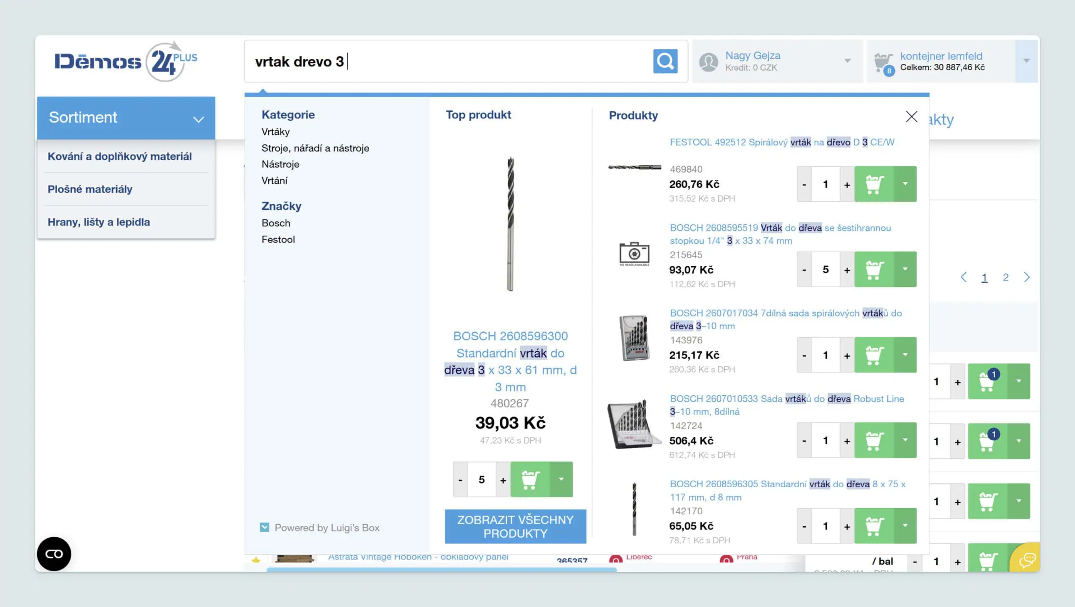This screenshot has height=607, width=1075.
Task: Increase quantity for BOSCH 2608596305
Action: pos(847,526)
